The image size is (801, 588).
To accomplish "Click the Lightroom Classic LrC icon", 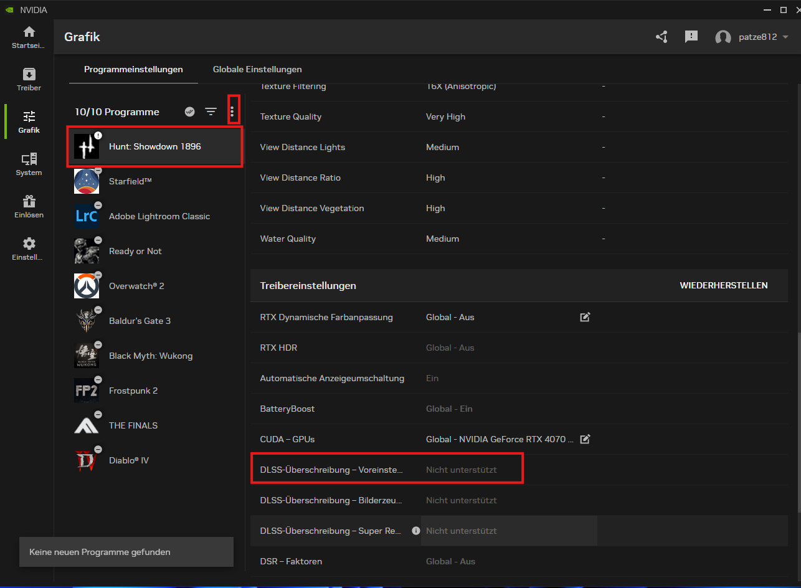I will point(87,216).
